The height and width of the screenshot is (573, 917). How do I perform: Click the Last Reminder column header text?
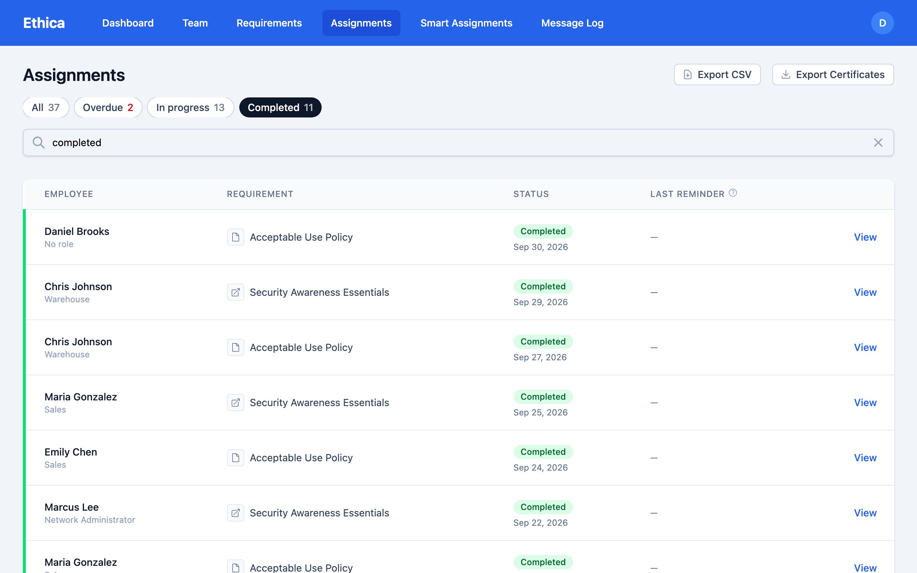click(687, 194)
